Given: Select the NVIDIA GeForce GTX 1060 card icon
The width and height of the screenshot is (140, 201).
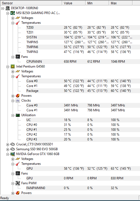Looking at the screenshot, I should [x=12, y=154].
